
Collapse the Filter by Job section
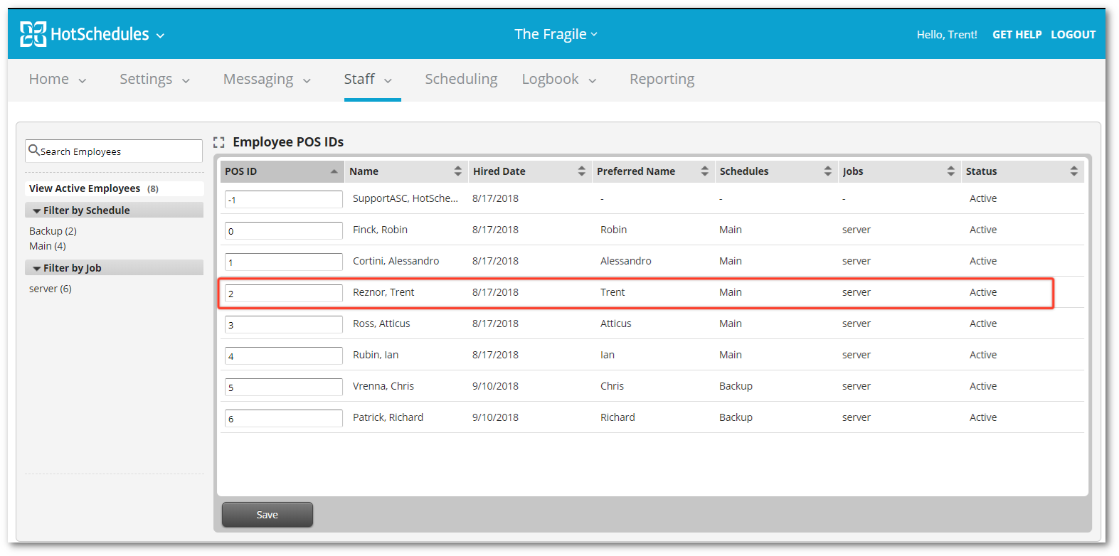coord(114,268)
